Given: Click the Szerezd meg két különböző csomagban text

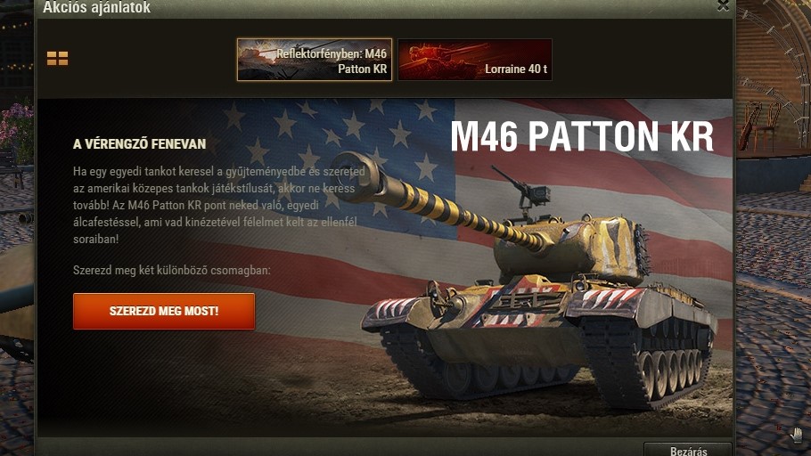Looking at the screenshot, I should tap(172, 270).
